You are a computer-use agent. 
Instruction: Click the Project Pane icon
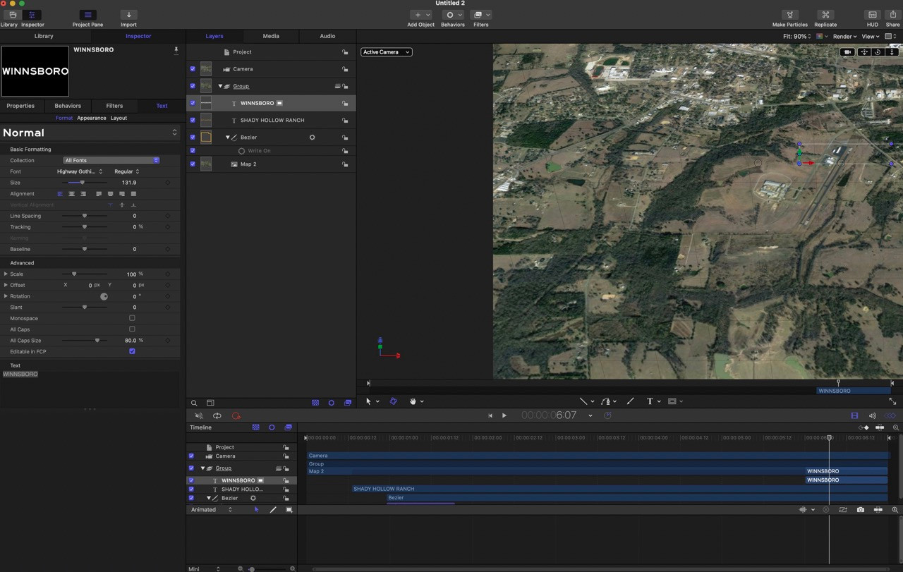click(x=87, y=15)
